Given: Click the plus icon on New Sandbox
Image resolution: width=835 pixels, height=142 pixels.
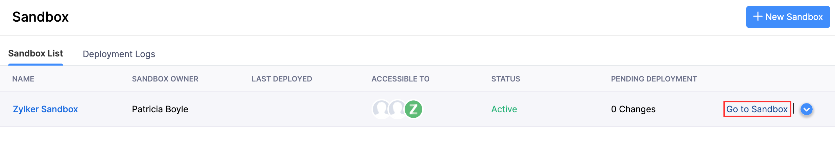Looking at the screenshot, I should pos(758,17).
